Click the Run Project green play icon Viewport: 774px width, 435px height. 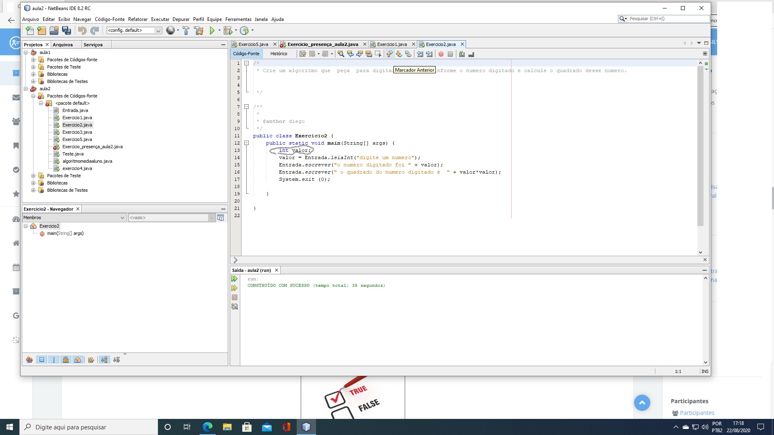[212, 31]
